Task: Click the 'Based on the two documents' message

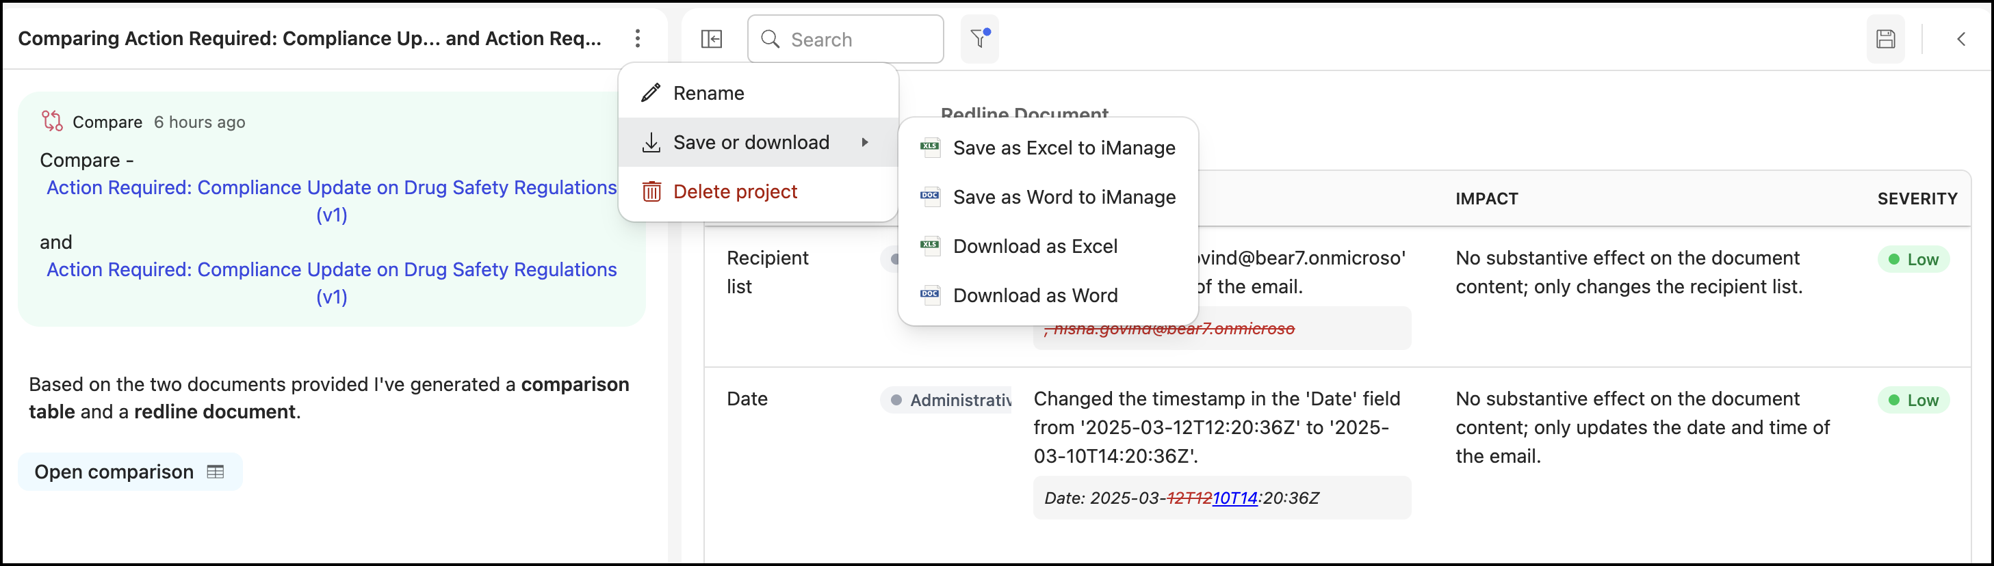Action: (x=329, y=397)
